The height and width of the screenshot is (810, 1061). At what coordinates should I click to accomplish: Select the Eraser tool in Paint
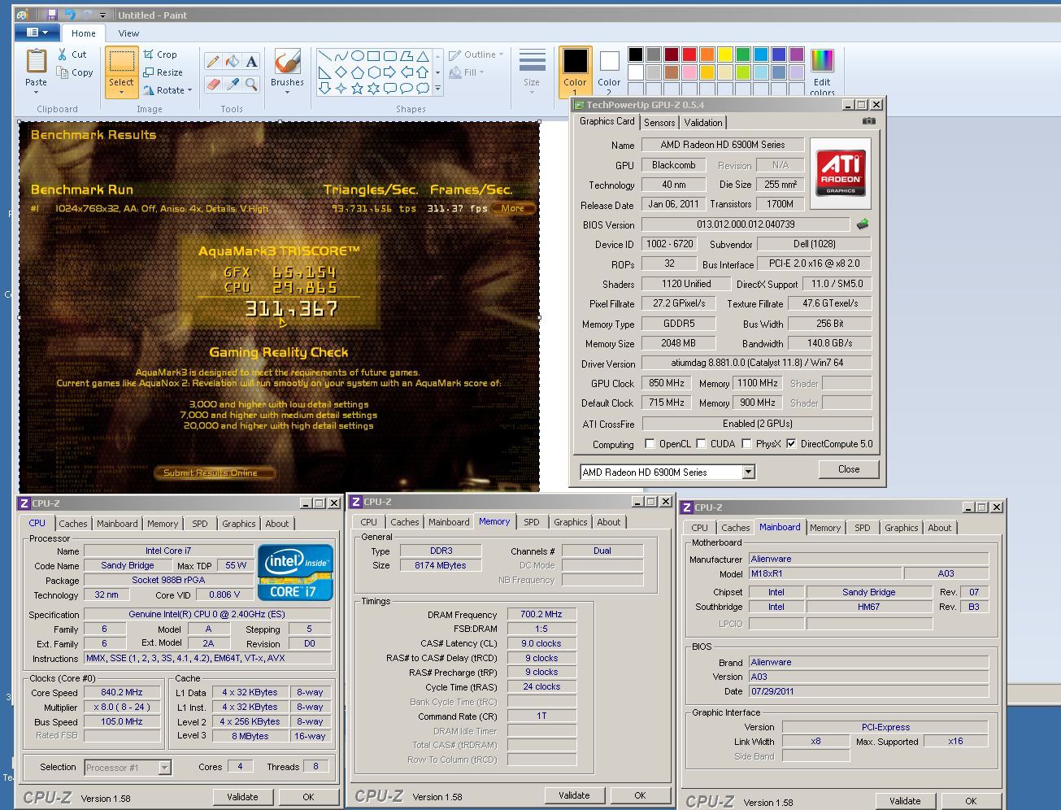pyautogui.click(x=213, y=84)
